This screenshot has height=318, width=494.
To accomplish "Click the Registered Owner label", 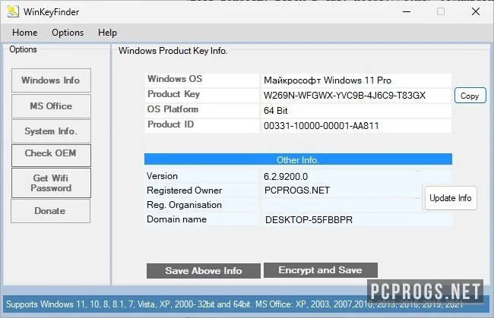I will pyautogui.click(x=185, y=190).
